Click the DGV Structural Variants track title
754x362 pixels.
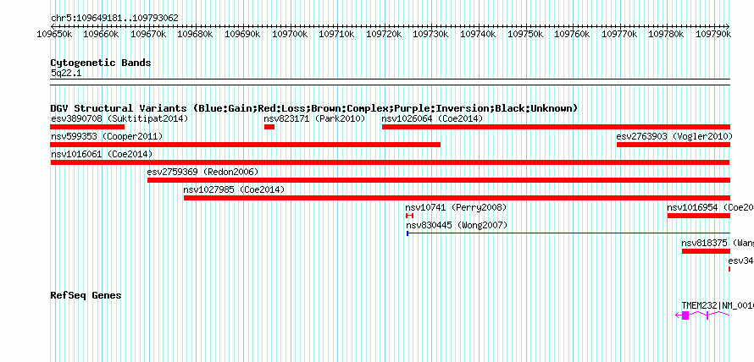click(x=314, y=108)
